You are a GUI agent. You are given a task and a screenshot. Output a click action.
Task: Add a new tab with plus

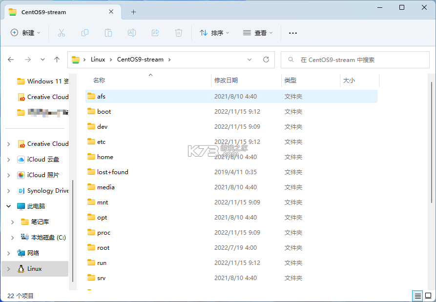point(133,12)
